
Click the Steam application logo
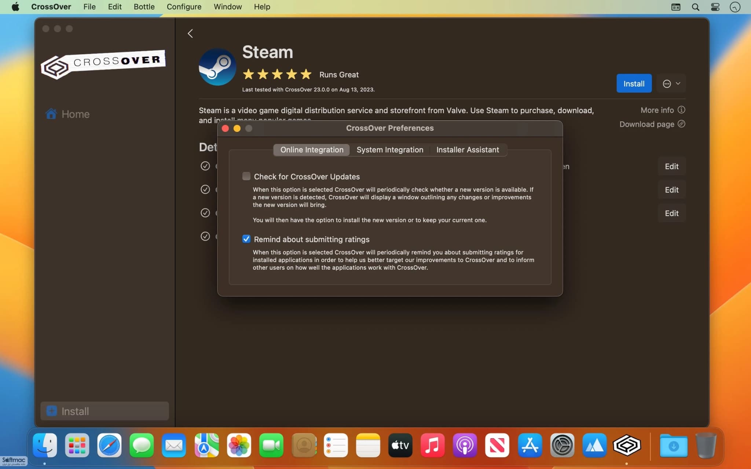point(217,67)
